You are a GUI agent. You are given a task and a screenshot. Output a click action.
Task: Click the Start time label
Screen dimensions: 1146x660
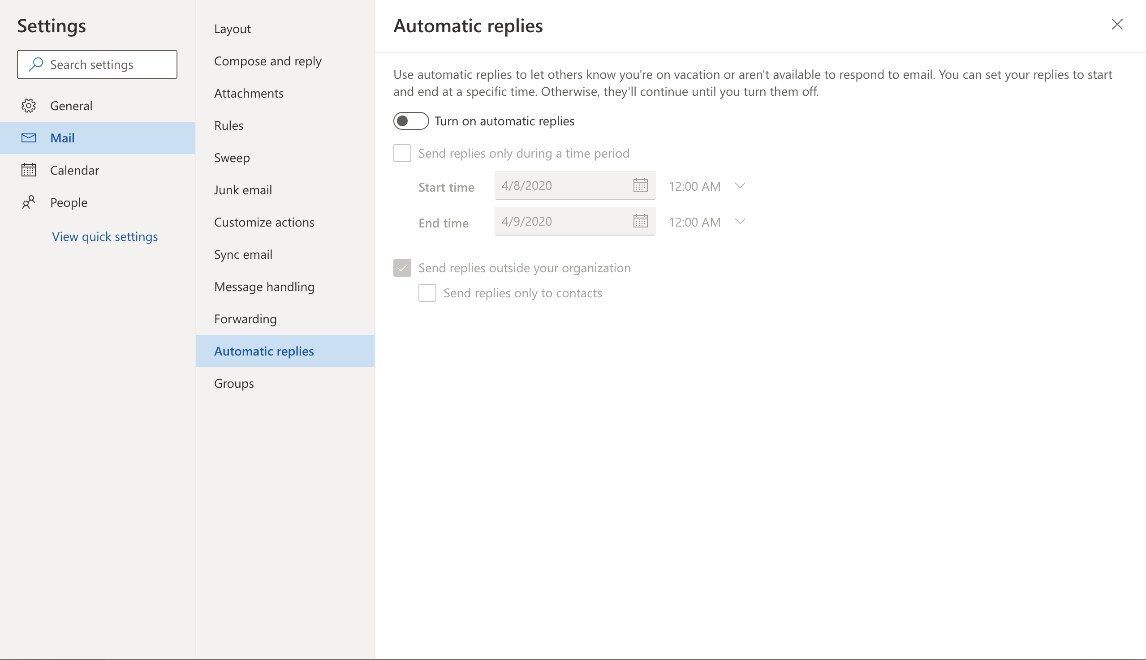click(446, 187)
